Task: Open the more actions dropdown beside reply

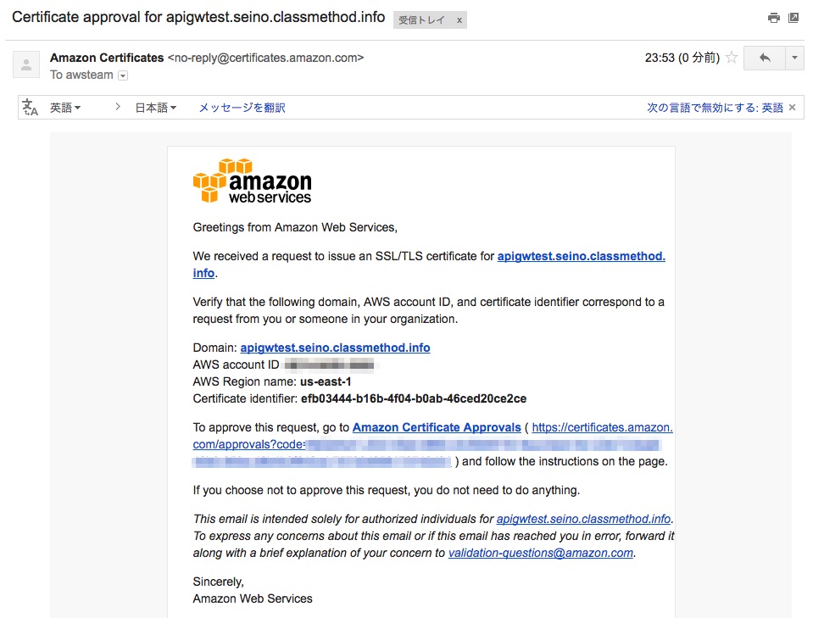Action: (x=794, y=58)
